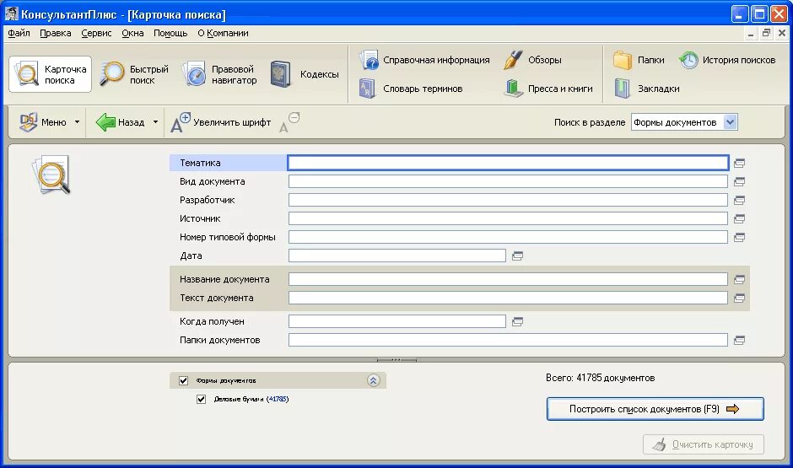Viewport: 793px width, 468px height.
Task: Click into the Вид документа field
Action: 508,181
